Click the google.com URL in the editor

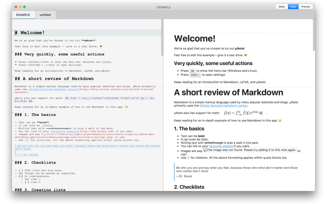click(x=96, y=131)
